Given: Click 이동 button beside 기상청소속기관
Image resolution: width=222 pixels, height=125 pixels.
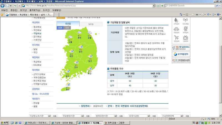Looking at the screenshot, I should pyautogui.click(x=55, y=116).
